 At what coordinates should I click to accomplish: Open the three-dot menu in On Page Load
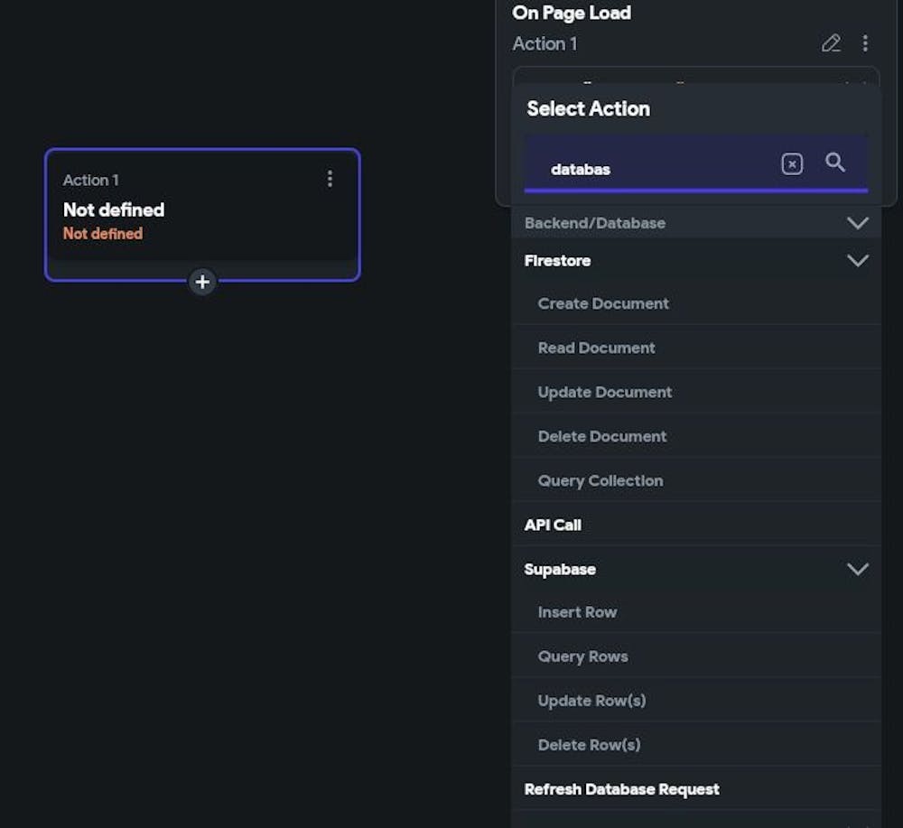[x=865, y=43]
